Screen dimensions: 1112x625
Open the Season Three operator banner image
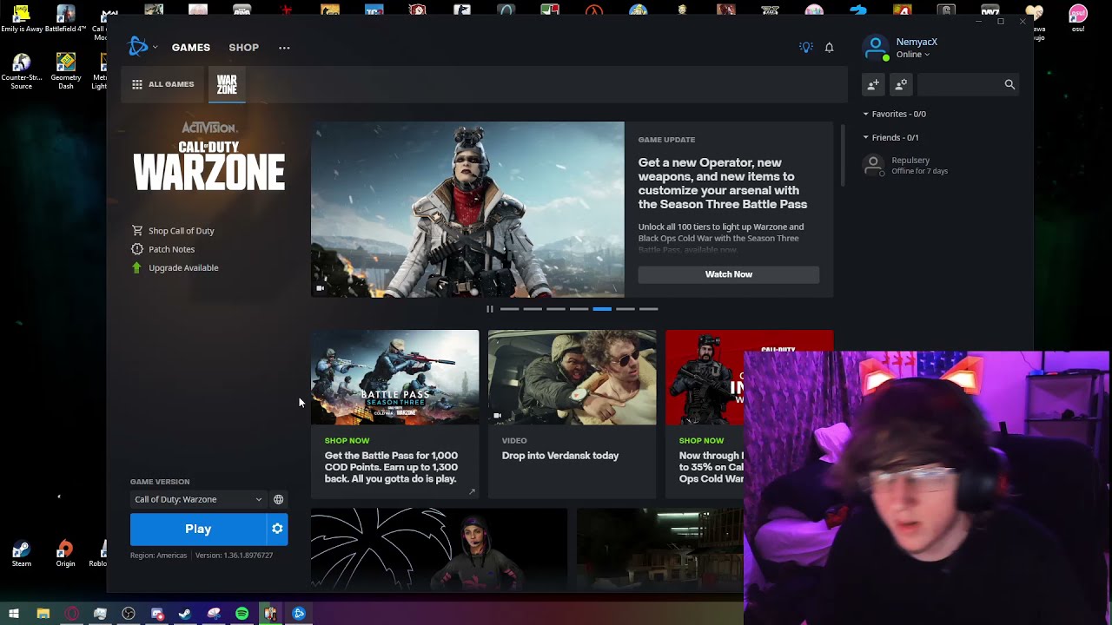(467, 209)
